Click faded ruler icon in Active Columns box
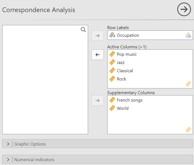The height and width of the screenshot is (165, 194). (188, 84)
